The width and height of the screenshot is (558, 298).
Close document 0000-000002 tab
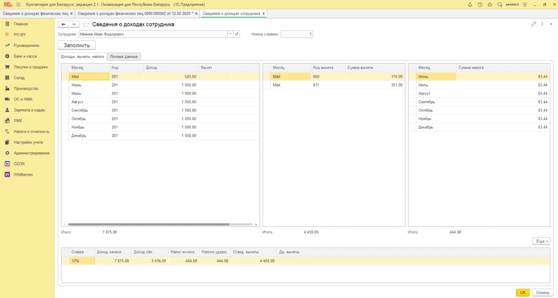pos(196,14)
